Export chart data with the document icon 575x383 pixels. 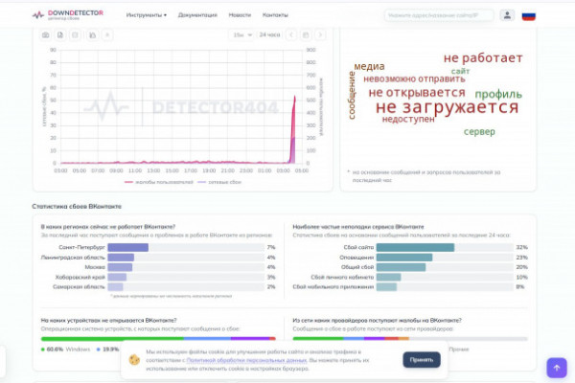pyautogui.click(x=60, y=34)
